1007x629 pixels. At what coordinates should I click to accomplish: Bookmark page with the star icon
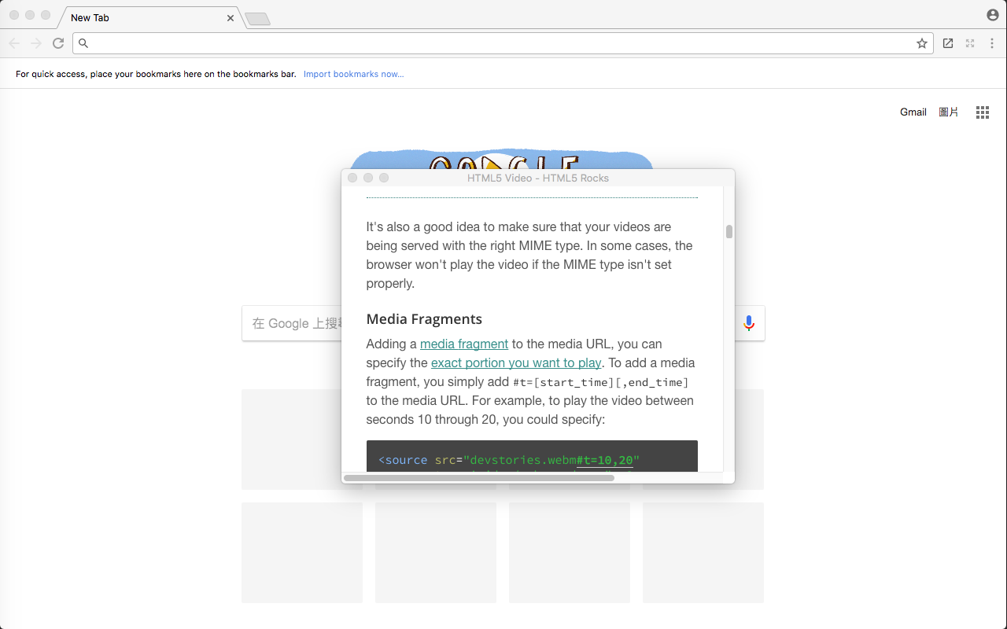click(922, 43)
